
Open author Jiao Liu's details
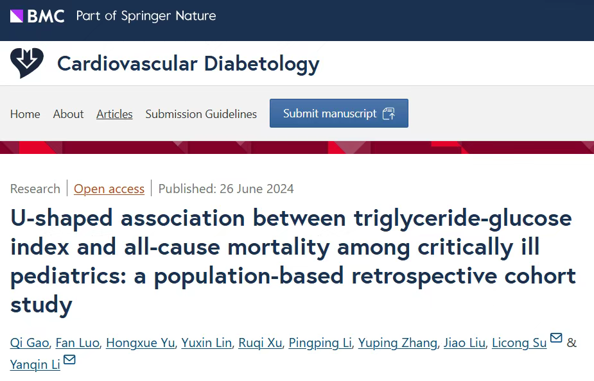point(464,343)
